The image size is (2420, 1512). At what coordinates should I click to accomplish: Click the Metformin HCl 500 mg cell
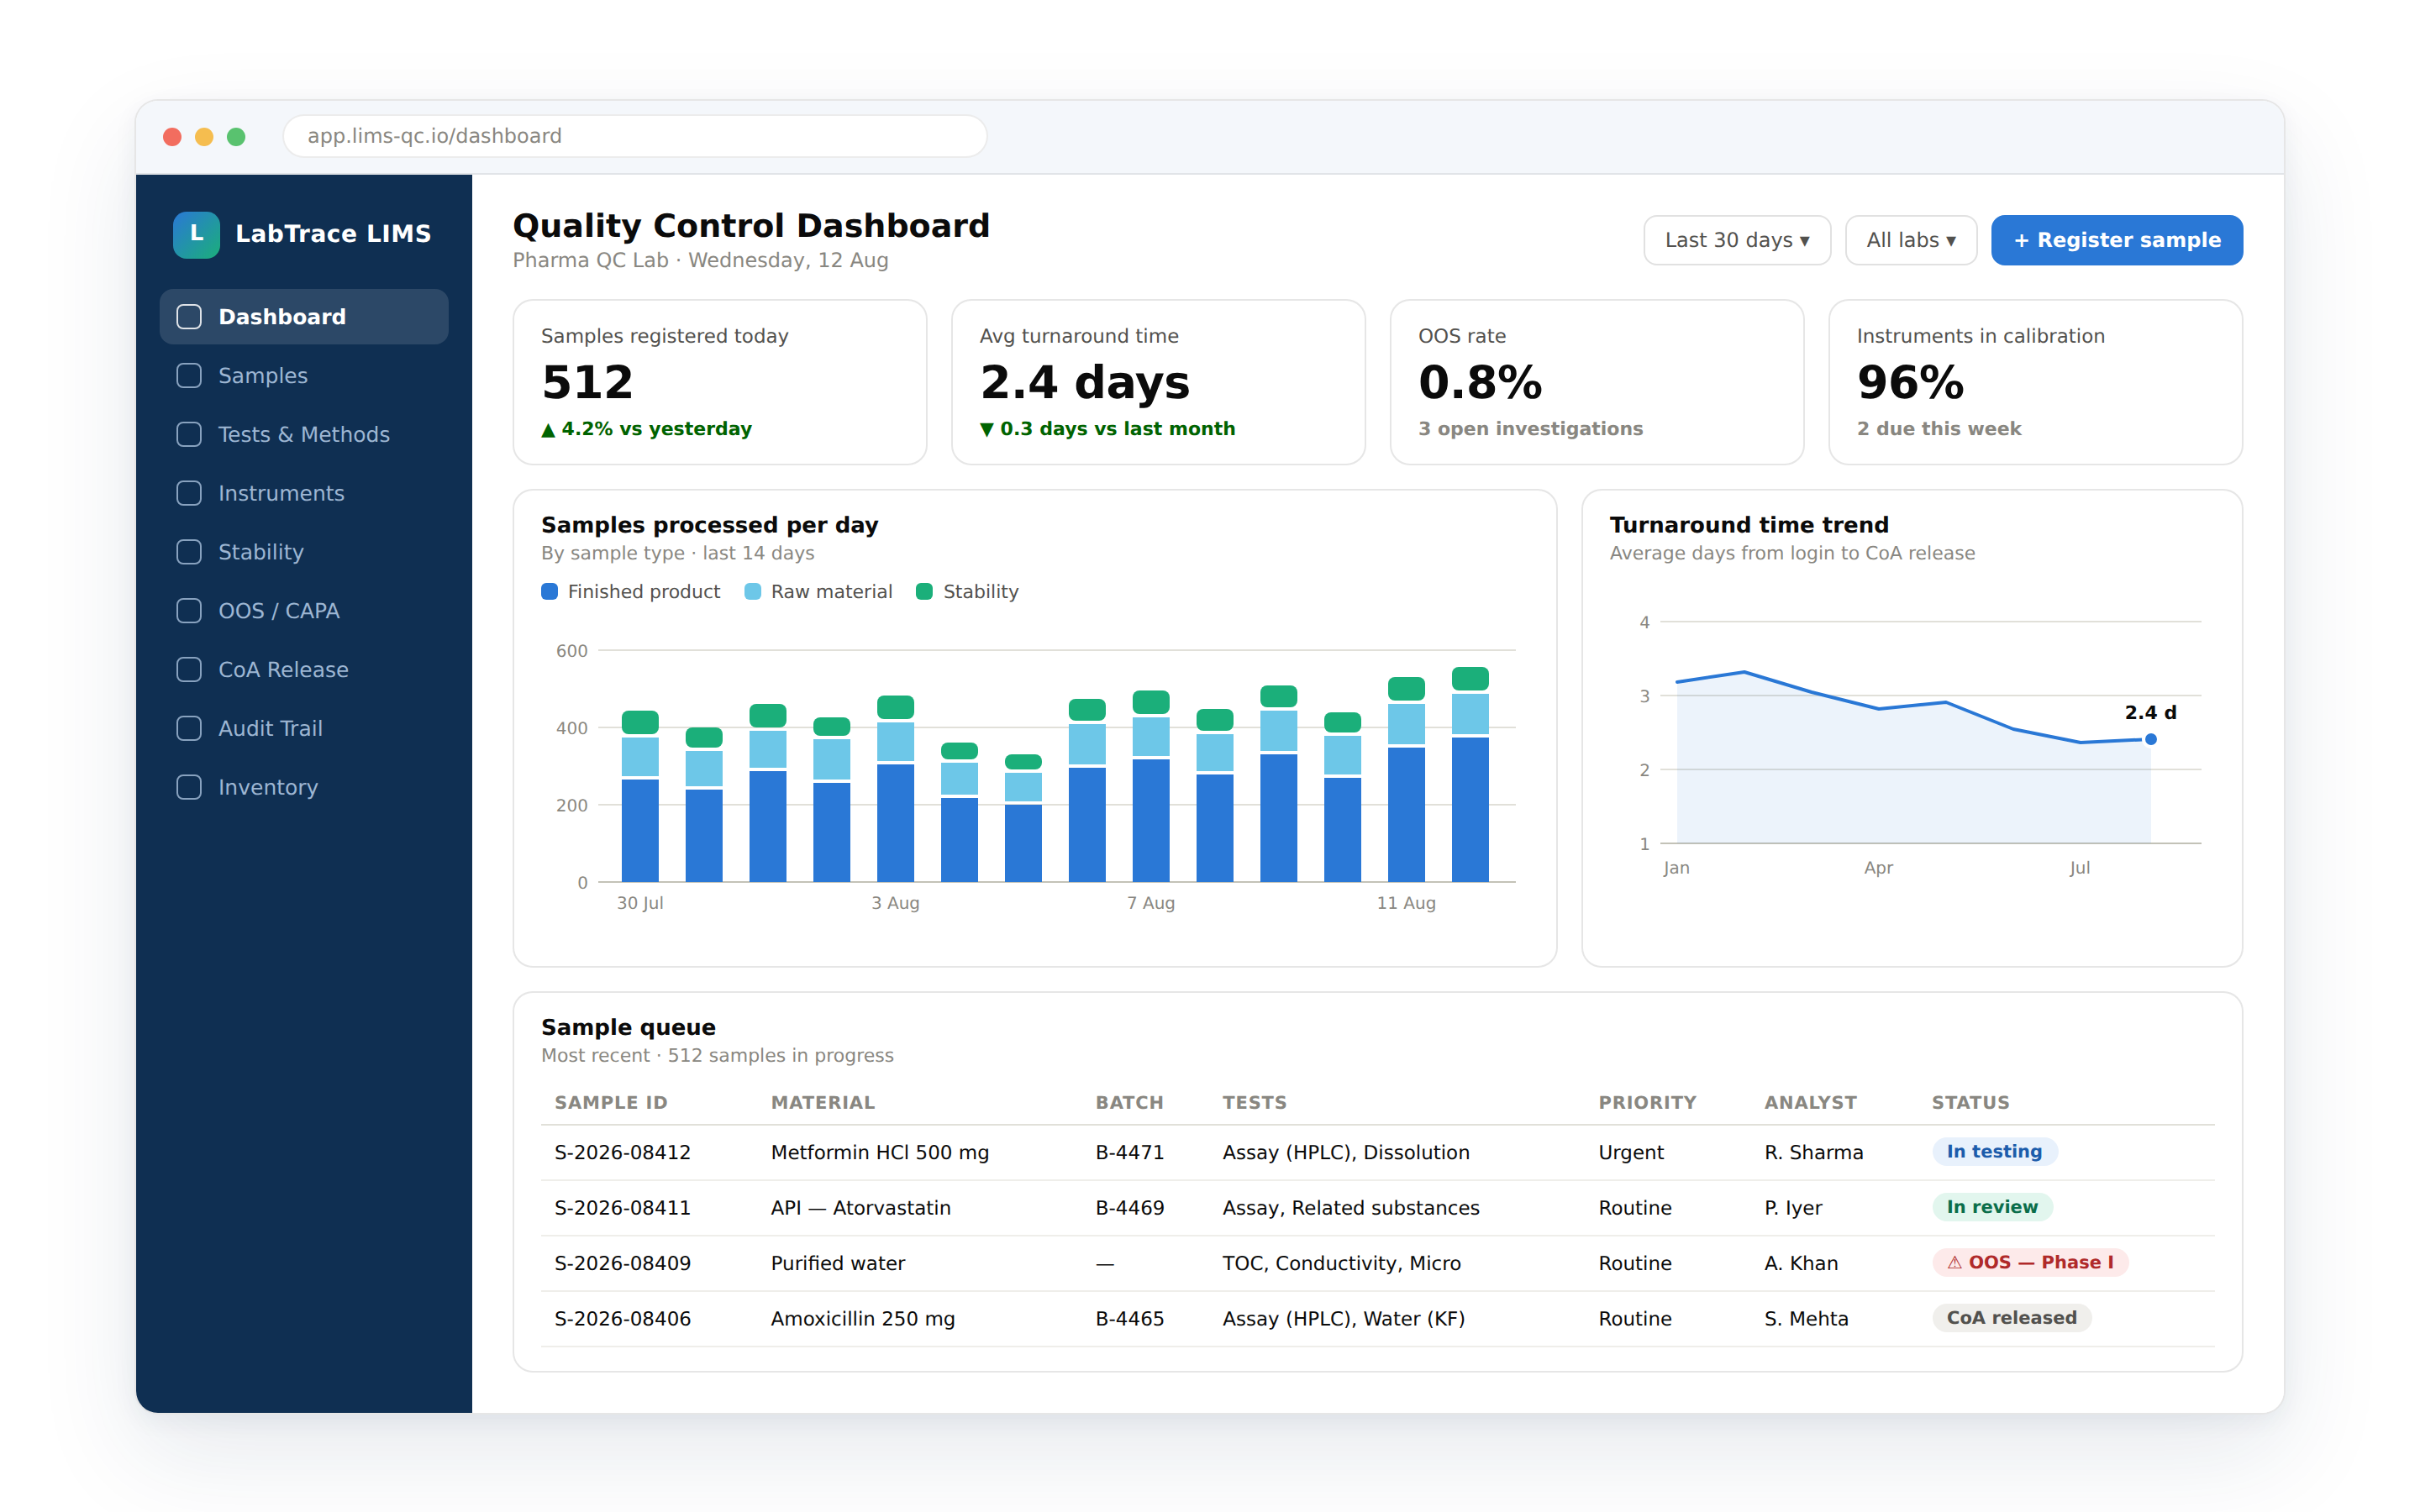[x=880, y=1152]
